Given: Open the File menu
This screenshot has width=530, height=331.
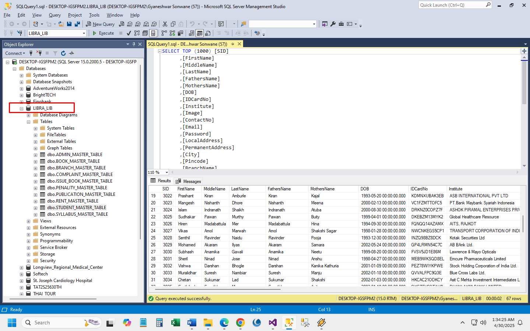Looking at the screenshot, I should pyautogui.click(x=7, y=15).
